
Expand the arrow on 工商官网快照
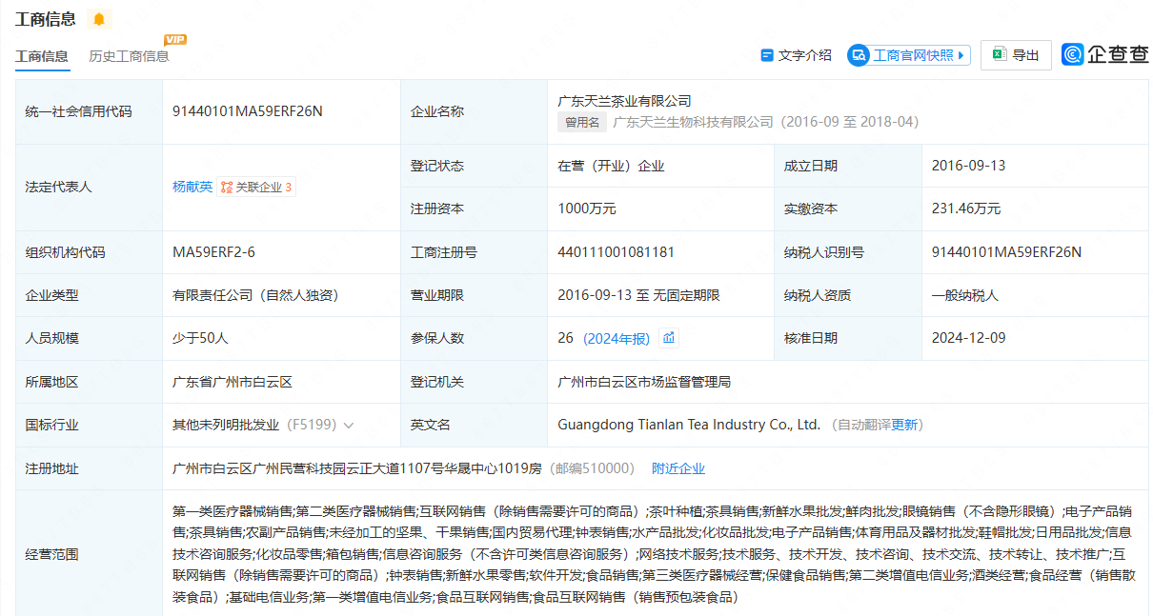click(961, 55)
